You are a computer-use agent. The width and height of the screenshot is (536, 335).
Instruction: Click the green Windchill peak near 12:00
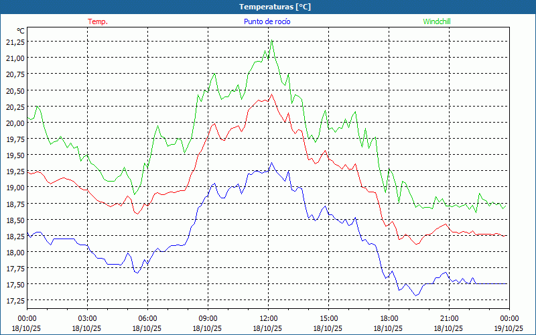(272, 41)
